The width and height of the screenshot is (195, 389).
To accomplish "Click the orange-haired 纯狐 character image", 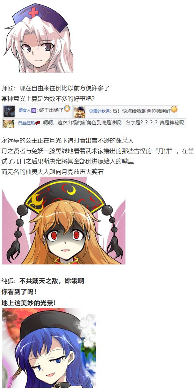I will tap(64, 221).
